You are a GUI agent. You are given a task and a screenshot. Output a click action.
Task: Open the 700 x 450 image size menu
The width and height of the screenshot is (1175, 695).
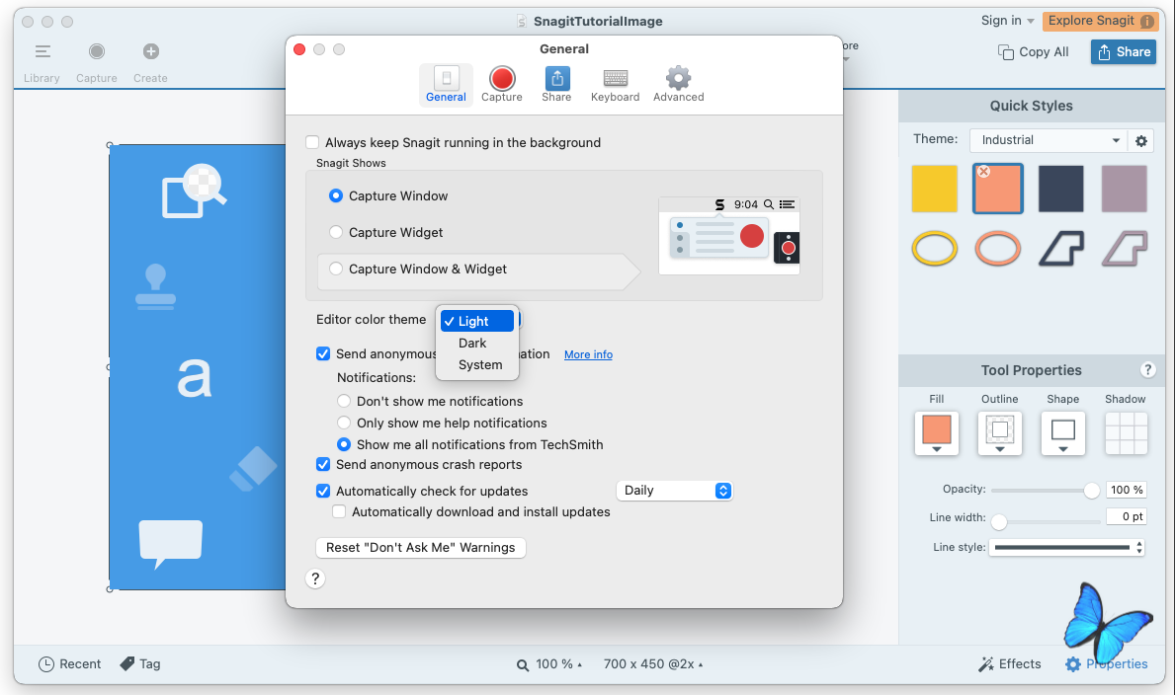(x=653, y=664)
